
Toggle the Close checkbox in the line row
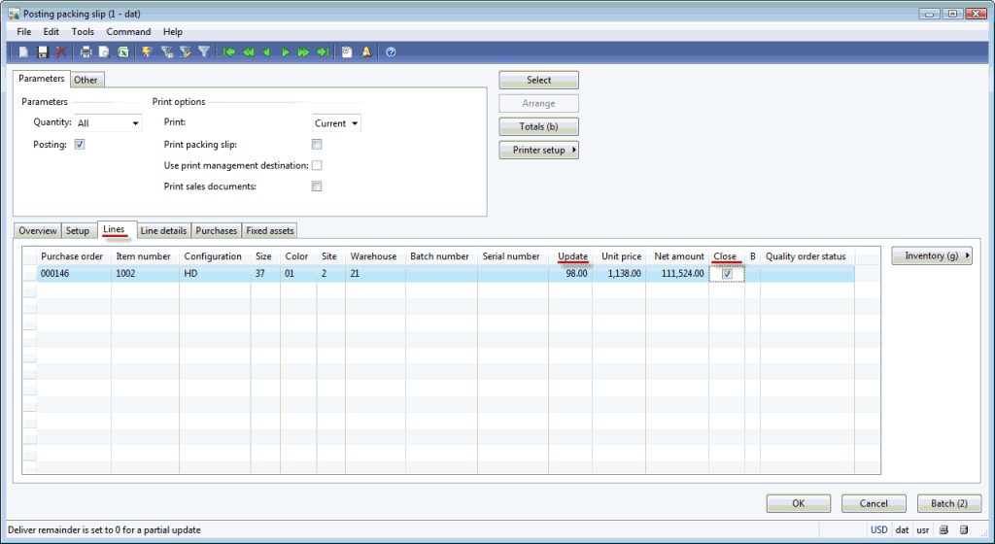point(727,274)
